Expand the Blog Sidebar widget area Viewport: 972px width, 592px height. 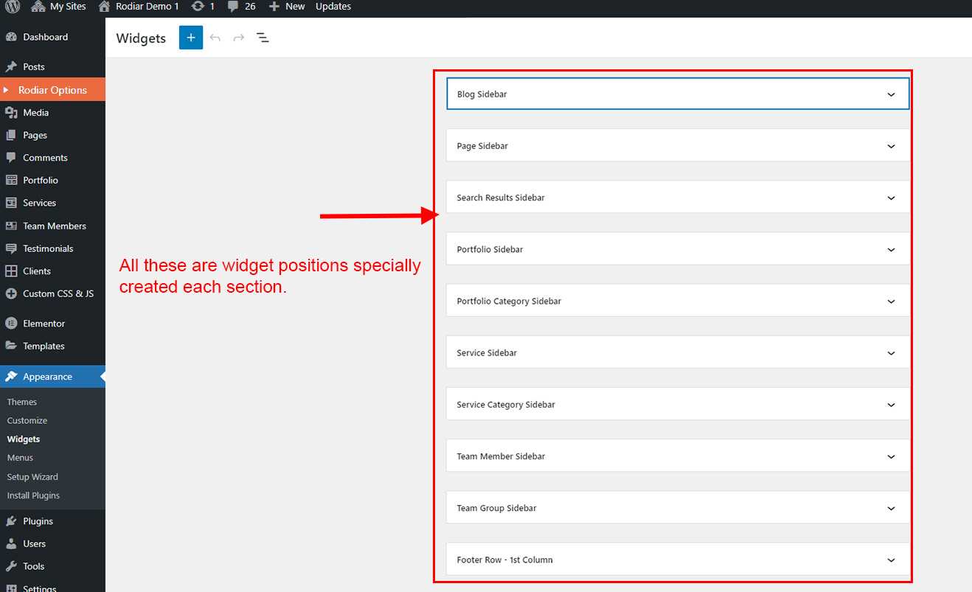click(891, 94)
